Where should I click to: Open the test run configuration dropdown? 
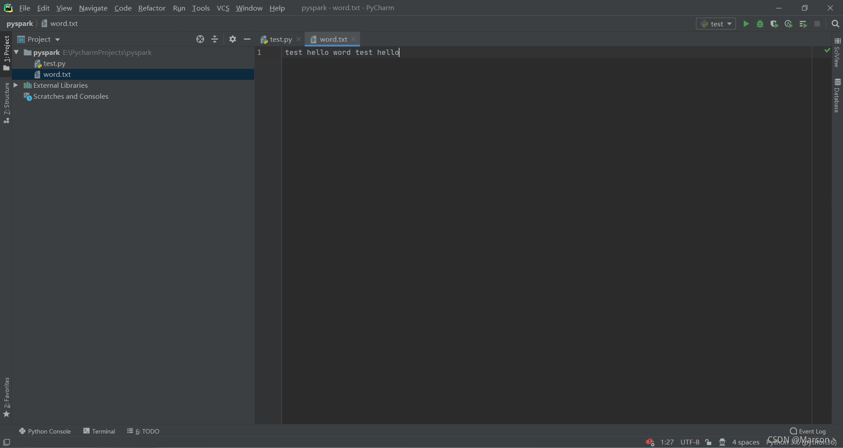pyautogui.click(x=716, y=24)
